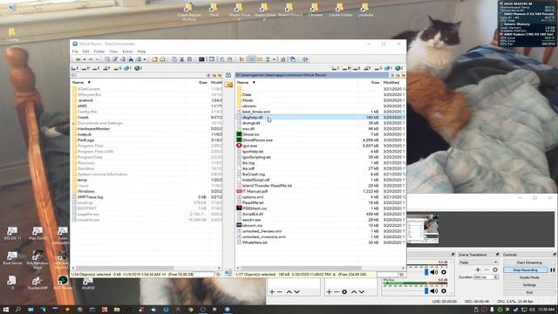The height and width of the screenshot is (314, 558).
Task: Sort left panel by Size column header
Action: pos(203,82)
